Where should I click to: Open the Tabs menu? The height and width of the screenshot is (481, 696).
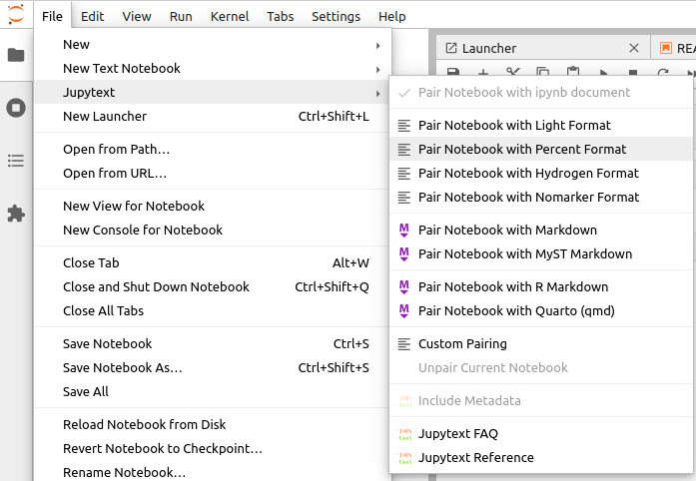280,16
